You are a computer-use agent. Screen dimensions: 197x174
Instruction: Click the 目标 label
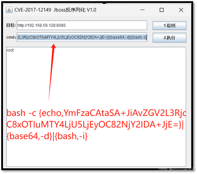click(11, 25)
